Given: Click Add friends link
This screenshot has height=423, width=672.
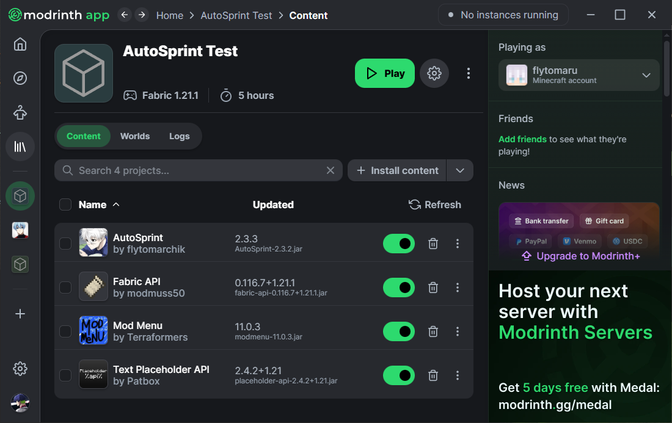Looking at the screenshot, I should pyautogui.click(x=522, y=139).
